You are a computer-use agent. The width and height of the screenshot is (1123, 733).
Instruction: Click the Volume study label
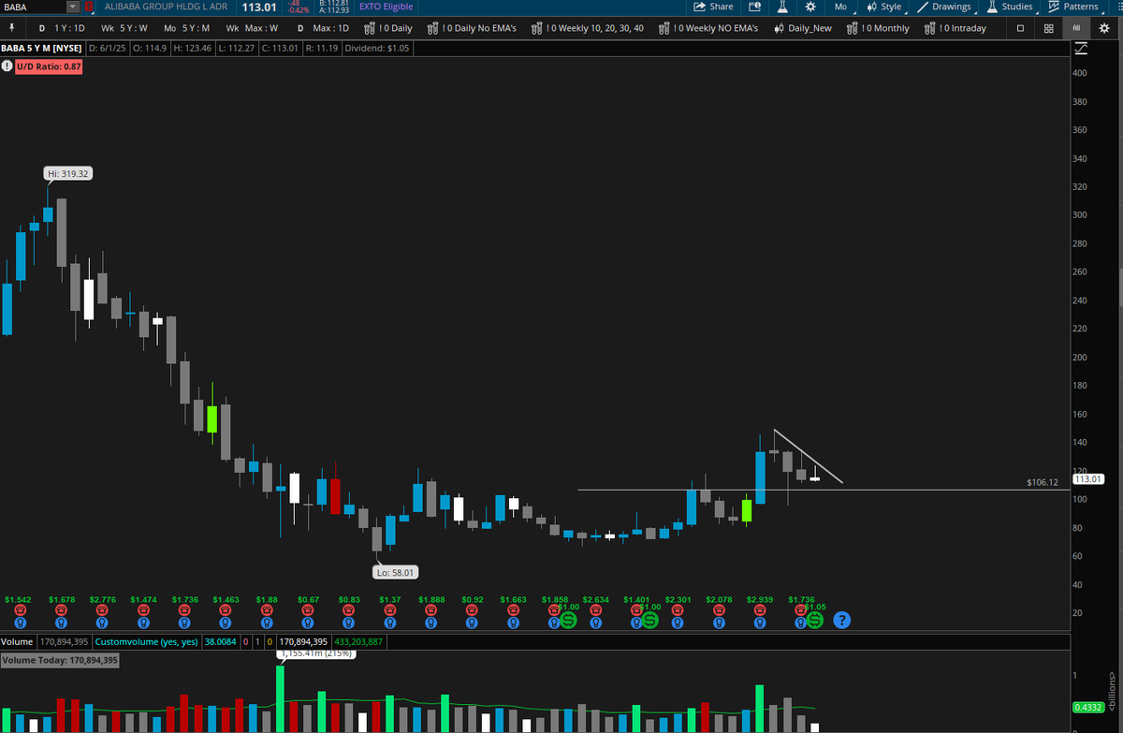[17, 642]
